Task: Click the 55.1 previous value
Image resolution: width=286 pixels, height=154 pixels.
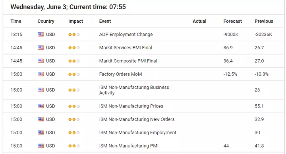Action: click(x=259, y=106)
